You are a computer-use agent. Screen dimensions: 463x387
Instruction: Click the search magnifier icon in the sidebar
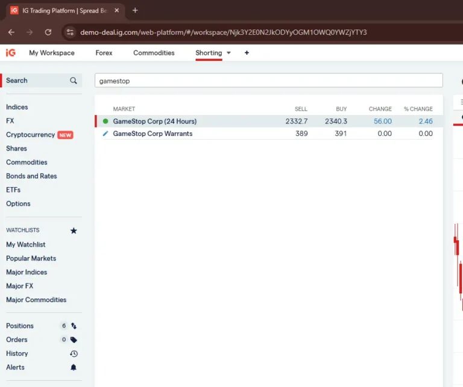[73, 81]
